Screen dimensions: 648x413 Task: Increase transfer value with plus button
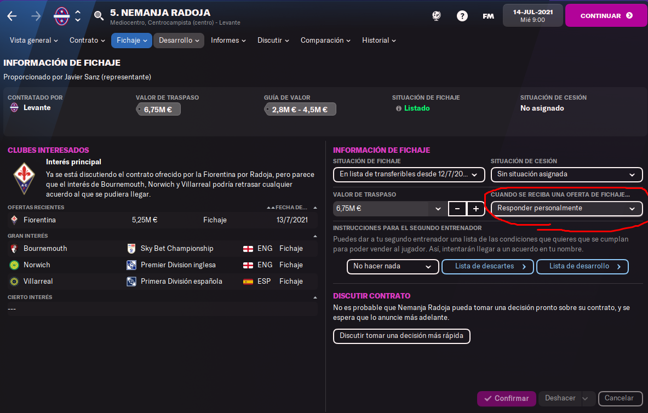pos(475,209)
